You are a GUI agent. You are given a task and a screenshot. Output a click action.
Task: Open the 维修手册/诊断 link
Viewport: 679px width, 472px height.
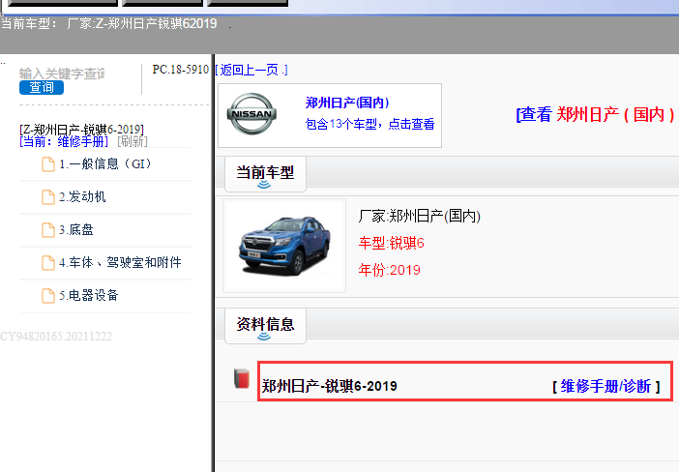tap(605, 386)
